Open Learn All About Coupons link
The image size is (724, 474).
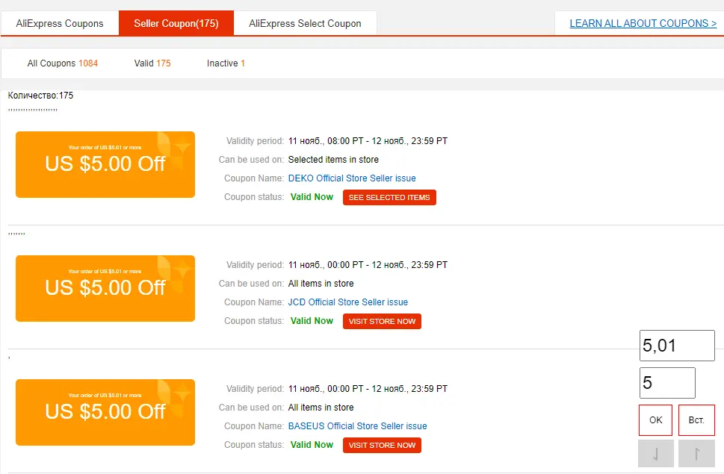pyautogui.click(x=643, y=23)
